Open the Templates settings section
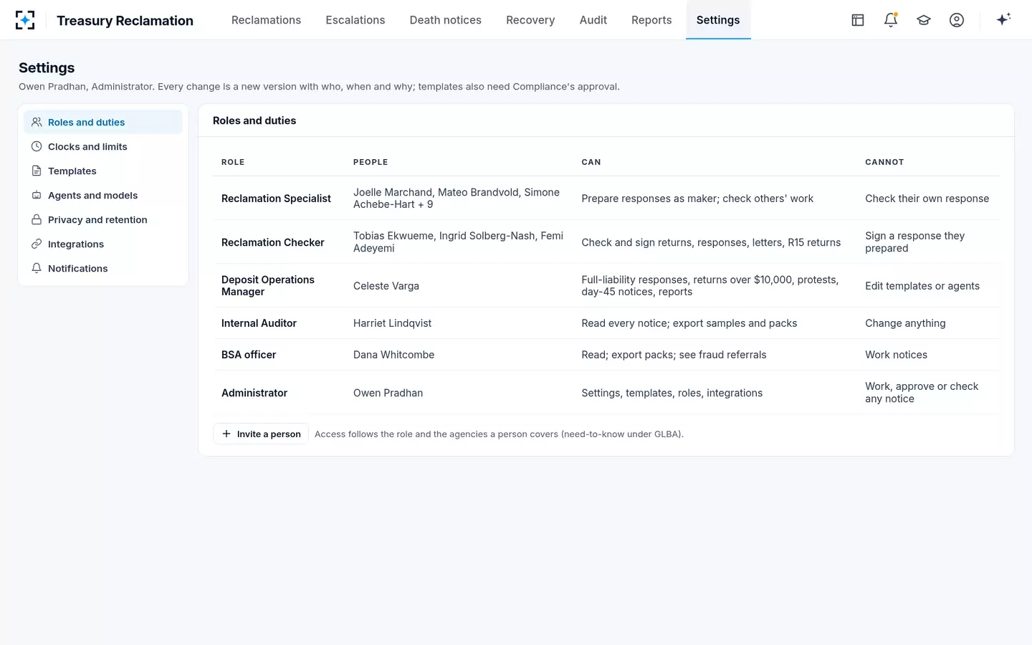Screen dimensions: 1032x645 click(x=103, y=171)
